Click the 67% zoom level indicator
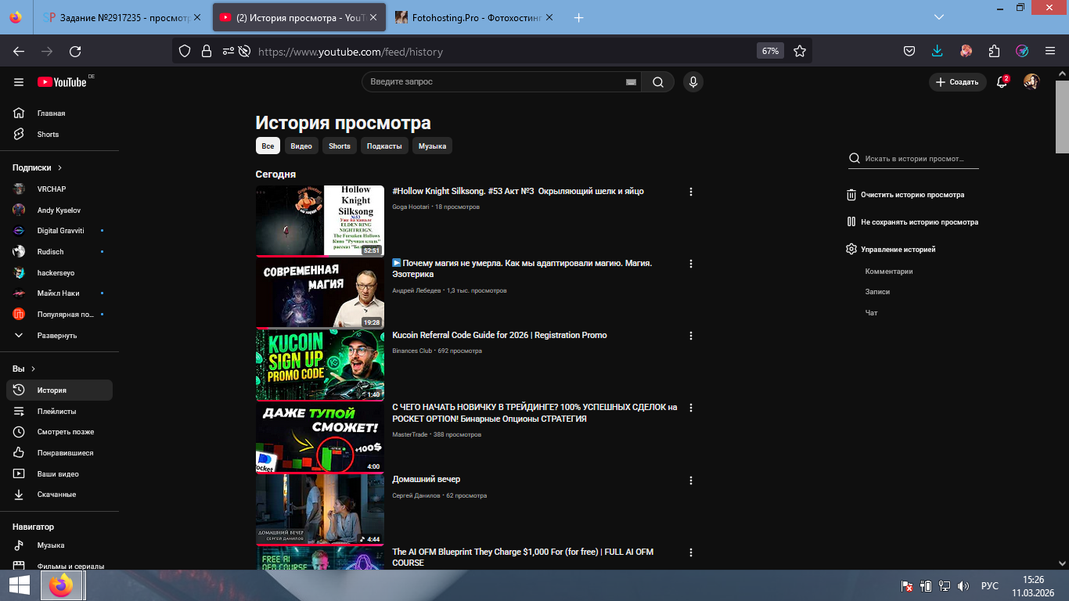Viewport: 1069px width, 601px height. pos(770,51)
